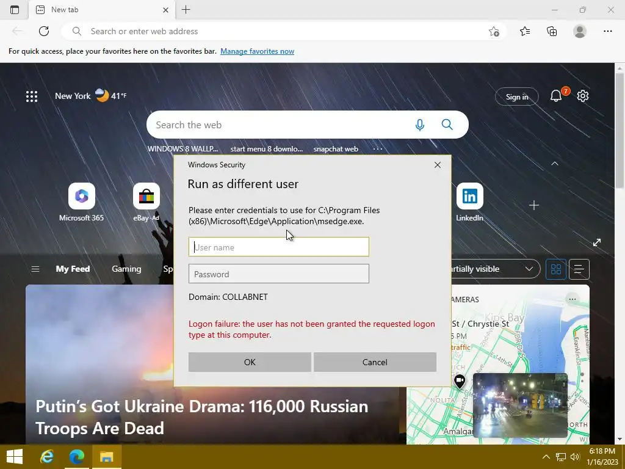Open the content partially visible dropdown
The height and width of the screenshot is (469, 625).
(496, 269)
